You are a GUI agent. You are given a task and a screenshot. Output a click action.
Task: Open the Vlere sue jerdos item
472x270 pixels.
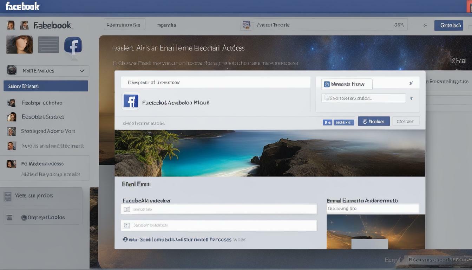pos(34,195)
